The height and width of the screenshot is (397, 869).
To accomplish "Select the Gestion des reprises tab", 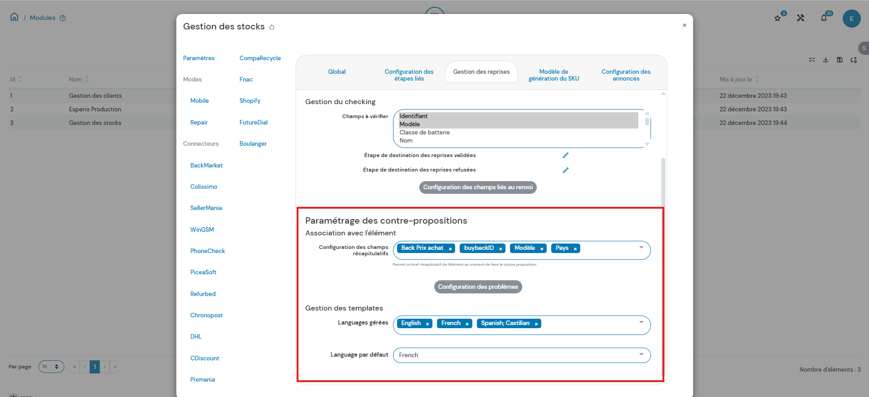I will pyautogui.click(x=481, y=72).
